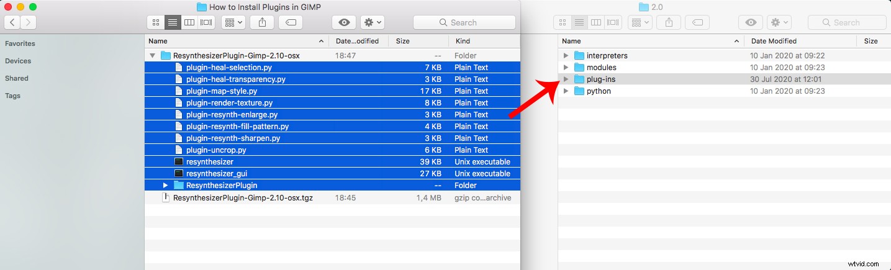
Task: Open Action gear menu in 2.0 window
Action: (779, 22)
